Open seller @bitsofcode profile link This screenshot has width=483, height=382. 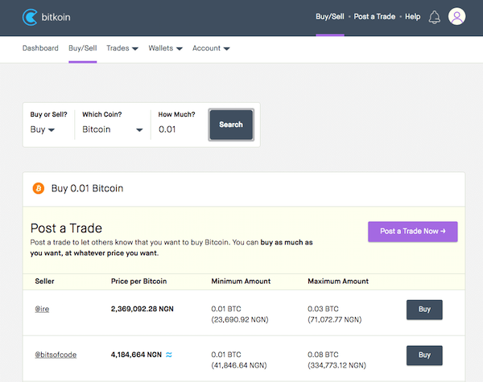56,355
